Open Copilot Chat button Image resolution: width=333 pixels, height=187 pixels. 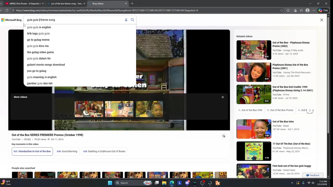click(323, 10)
